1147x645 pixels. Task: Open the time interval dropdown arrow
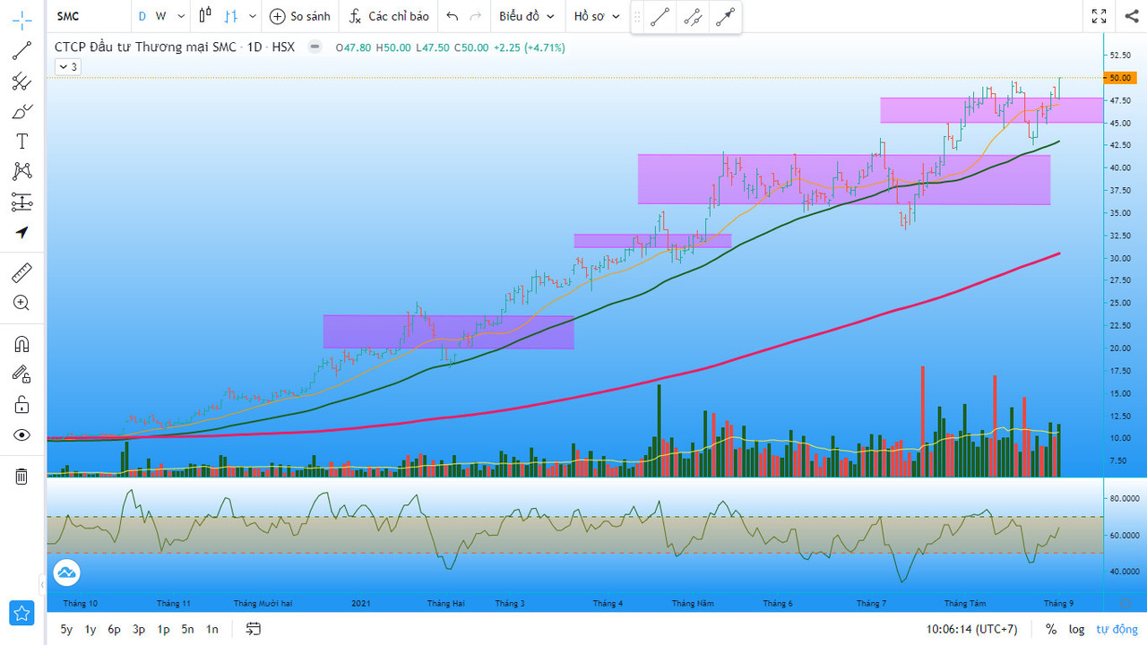tap(181, 16)
